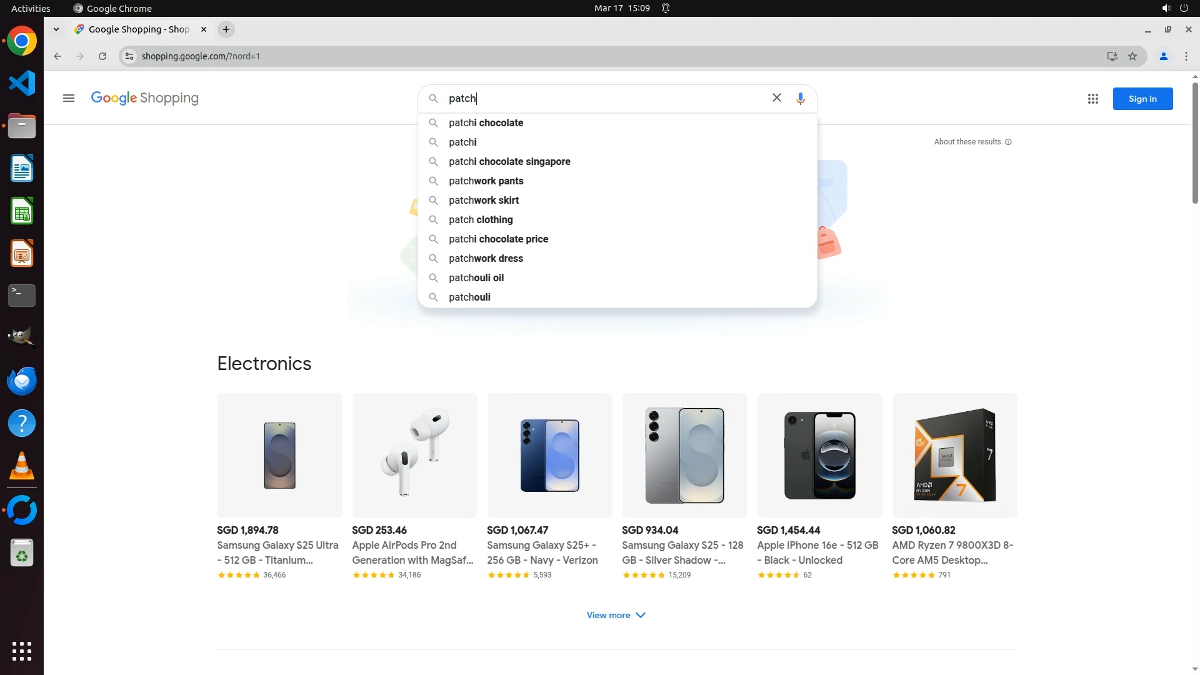This screenshot has height=675, width=1200.
Task: Expand View more electronics
Action: tap(616, 615)
